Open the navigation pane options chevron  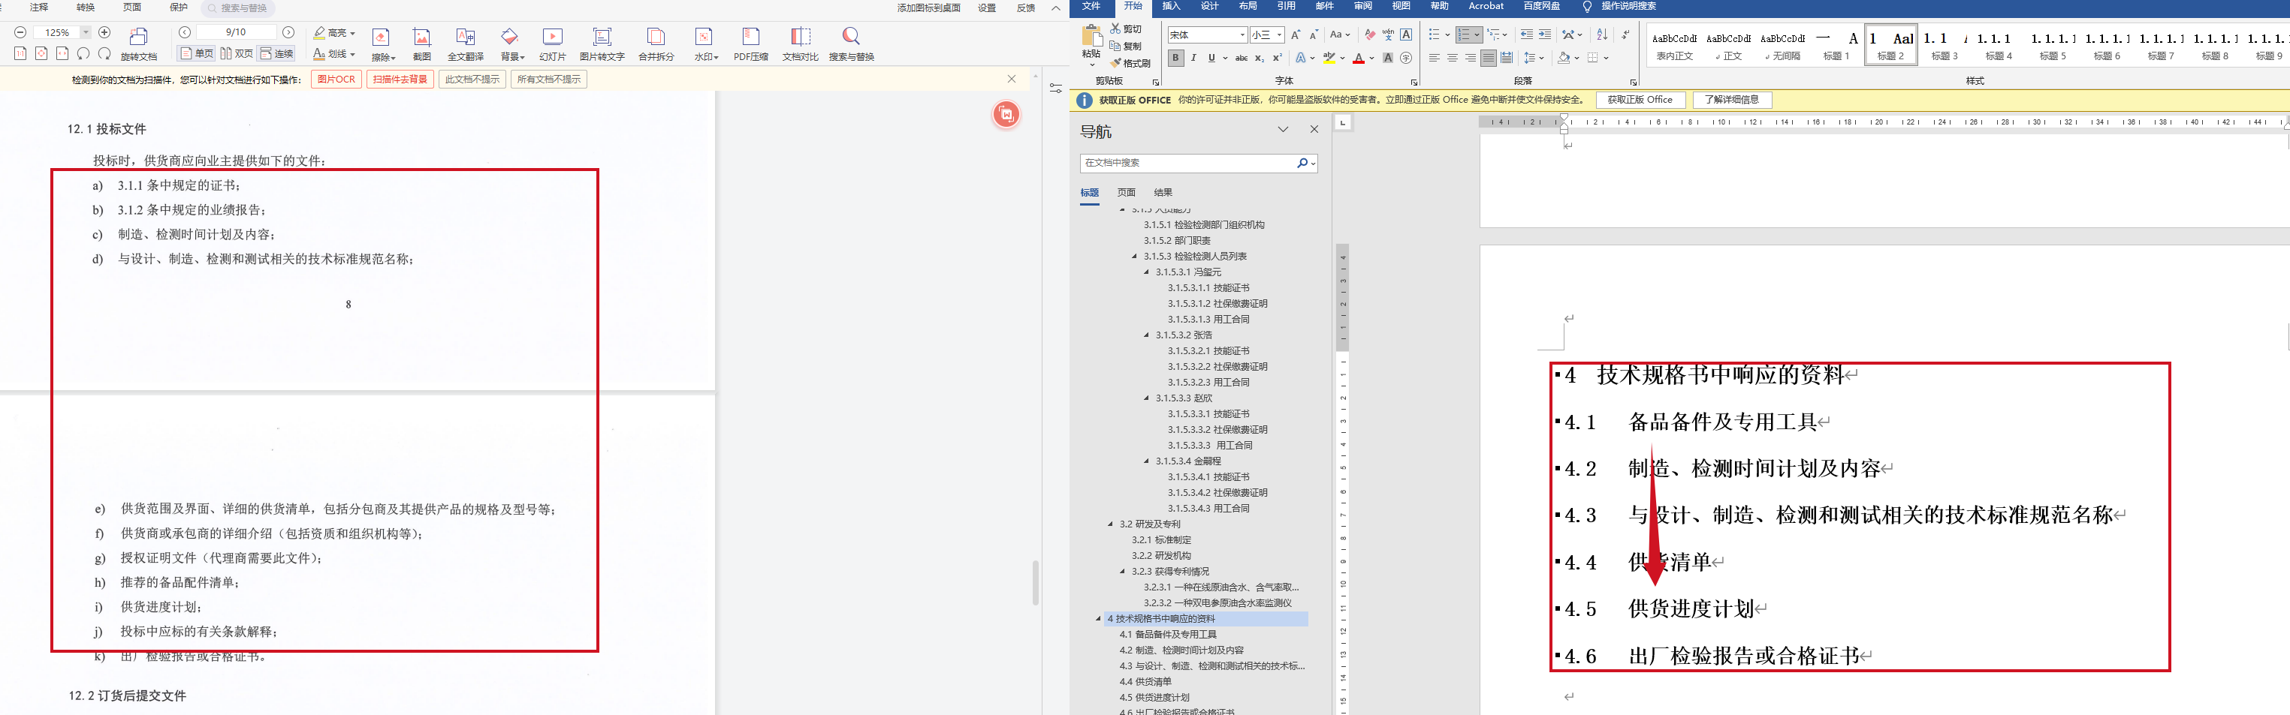[1283, 130]
